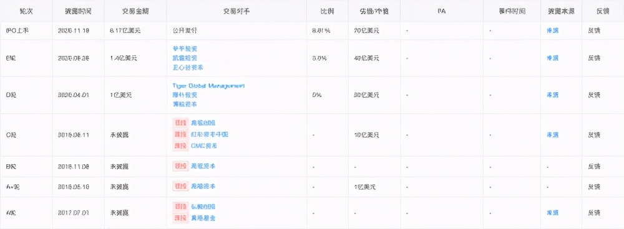Open the CMC investor link in the C round row
Screen dimensions: 624x229
pyautogui.click(x=204, y=146)
